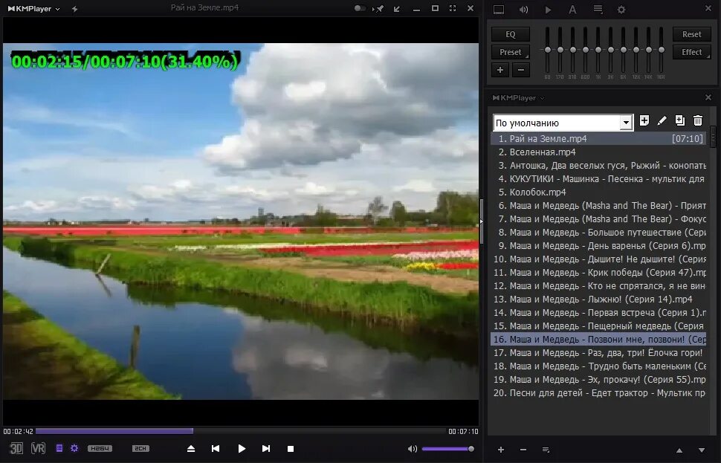Adjust the purple volume slider
The height and width of the screenshot is (463, 721).
[448, 449]
